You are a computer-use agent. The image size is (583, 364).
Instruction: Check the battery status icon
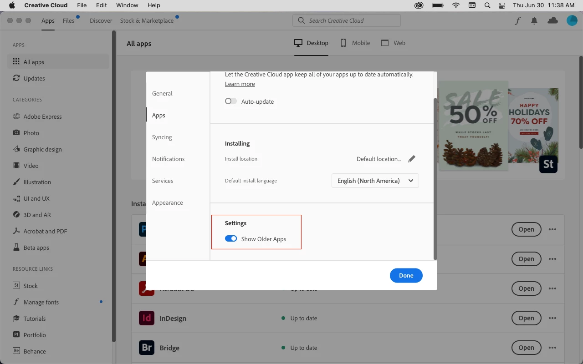point(438,5)
